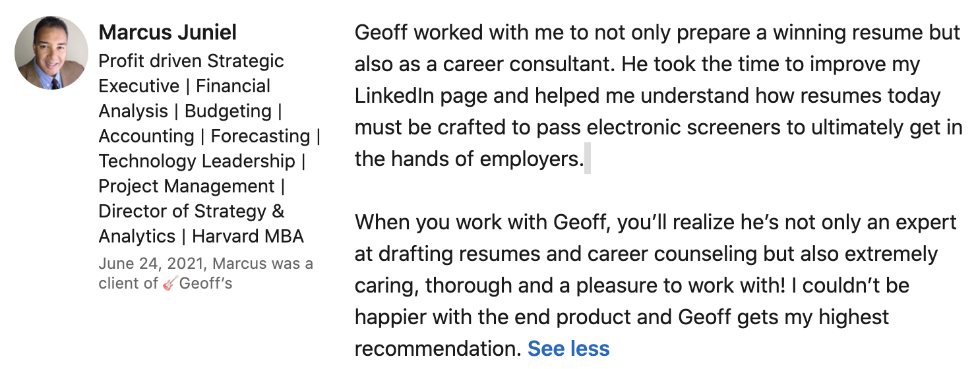Click the Financial word in the headline

click(x=233, y=86)
